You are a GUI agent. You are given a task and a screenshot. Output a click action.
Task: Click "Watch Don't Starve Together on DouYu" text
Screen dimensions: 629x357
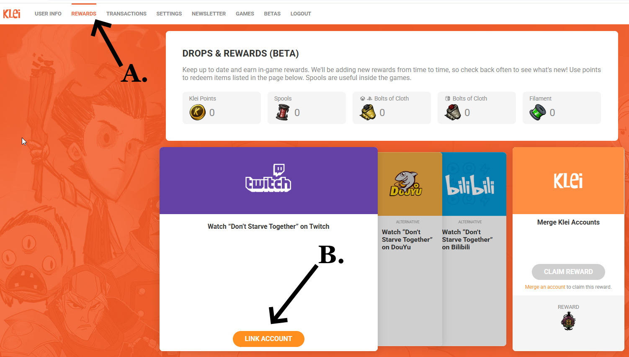coord(407,240)
